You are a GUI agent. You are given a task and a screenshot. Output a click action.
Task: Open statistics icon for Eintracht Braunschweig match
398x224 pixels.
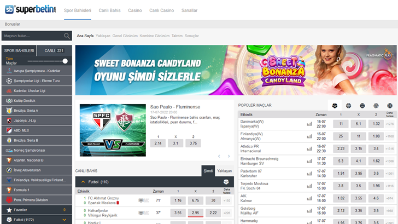[x=309, y=161]
